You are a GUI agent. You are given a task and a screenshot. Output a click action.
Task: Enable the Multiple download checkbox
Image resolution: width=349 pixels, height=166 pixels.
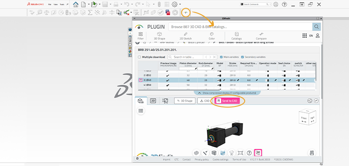click(139, 57)
